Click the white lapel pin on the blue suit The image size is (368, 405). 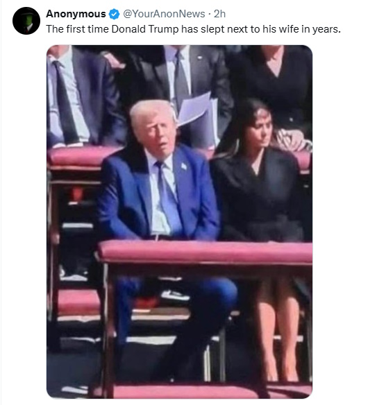(x=183, y=166)
